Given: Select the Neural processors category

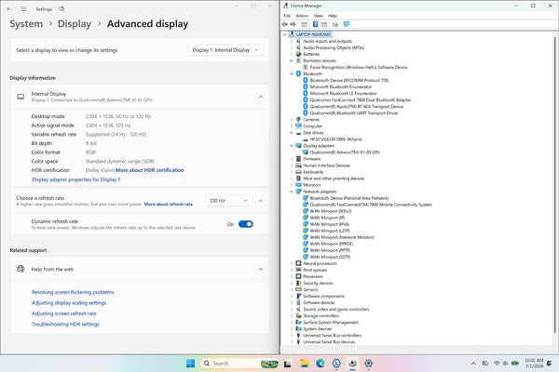Looking at the screenshot, I should [x=320, y=263].
